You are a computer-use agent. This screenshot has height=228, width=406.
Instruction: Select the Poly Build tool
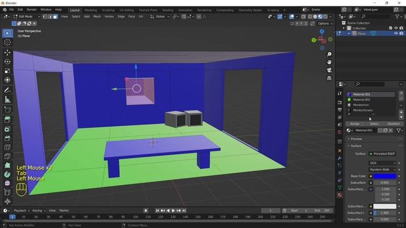click(7, 165)
